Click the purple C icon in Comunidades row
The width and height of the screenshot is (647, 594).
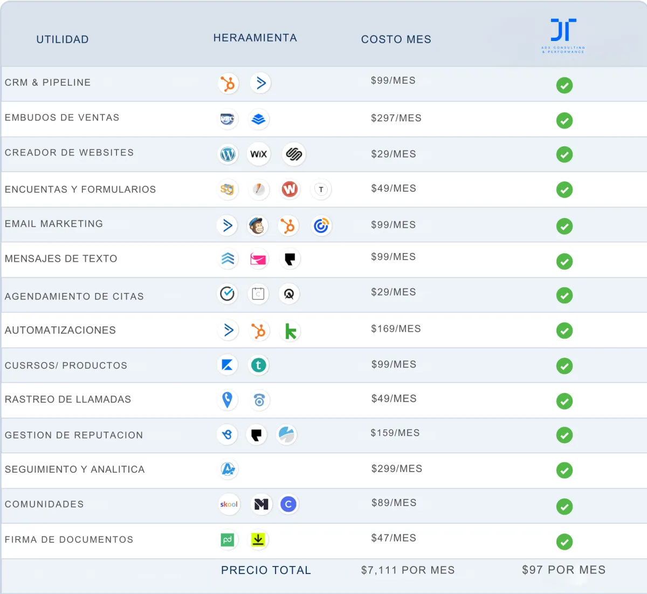(288, 504)
